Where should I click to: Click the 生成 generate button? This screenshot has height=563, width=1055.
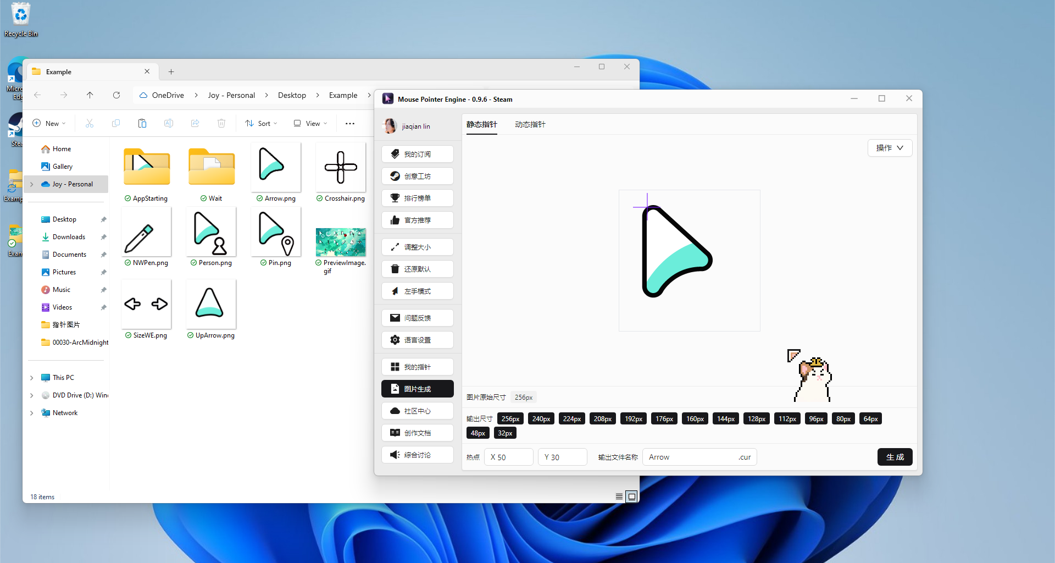click(895, 457)
